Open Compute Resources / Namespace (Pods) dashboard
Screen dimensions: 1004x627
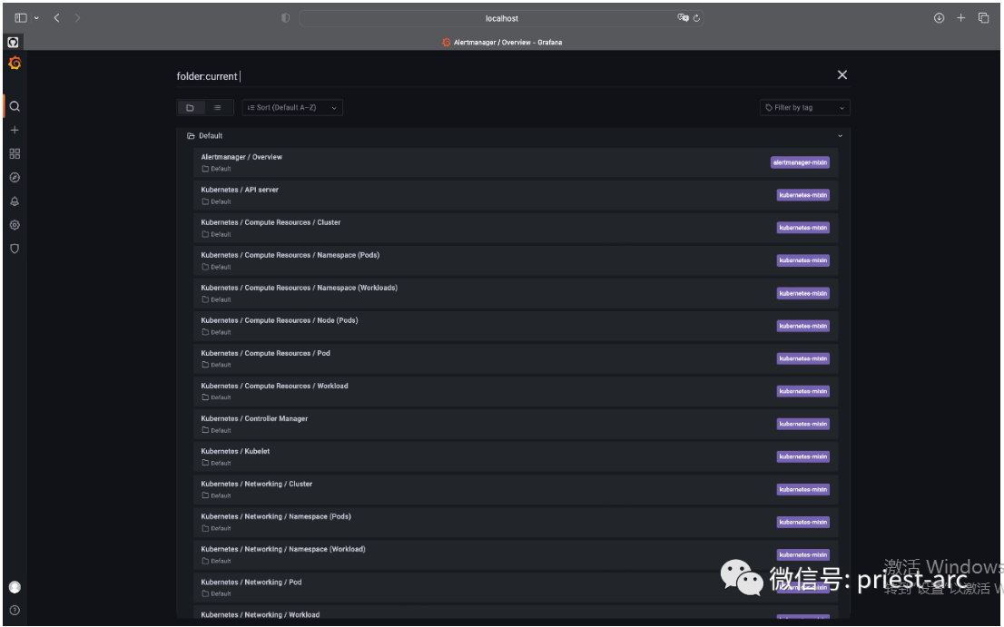pyautogui.click(x=516, y=260)
